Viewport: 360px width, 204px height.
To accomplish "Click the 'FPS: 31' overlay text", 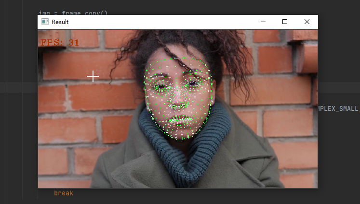I will (60, 43).
